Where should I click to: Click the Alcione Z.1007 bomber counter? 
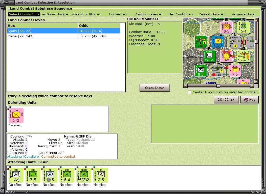(243, 56)
